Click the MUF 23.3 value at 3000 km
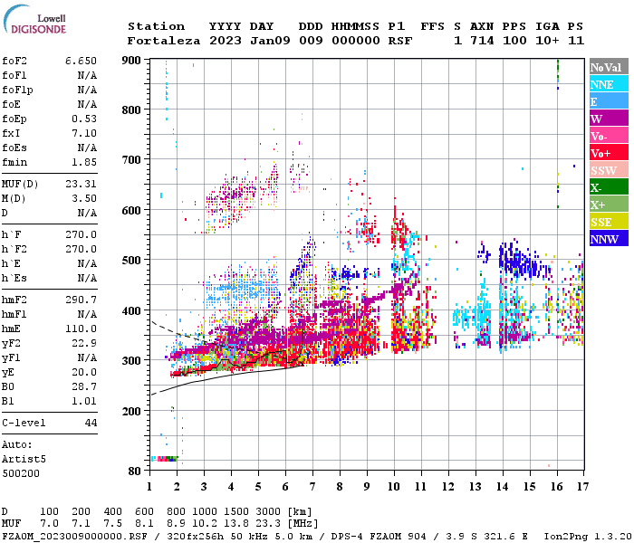Screen dimensions: 634x543 coord(268,524)
